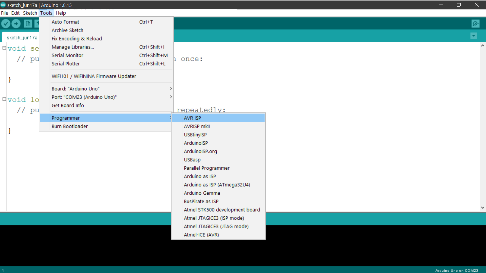
Task: Expand the Board "Arduino Uno" submenu
Action: [106, 89]
